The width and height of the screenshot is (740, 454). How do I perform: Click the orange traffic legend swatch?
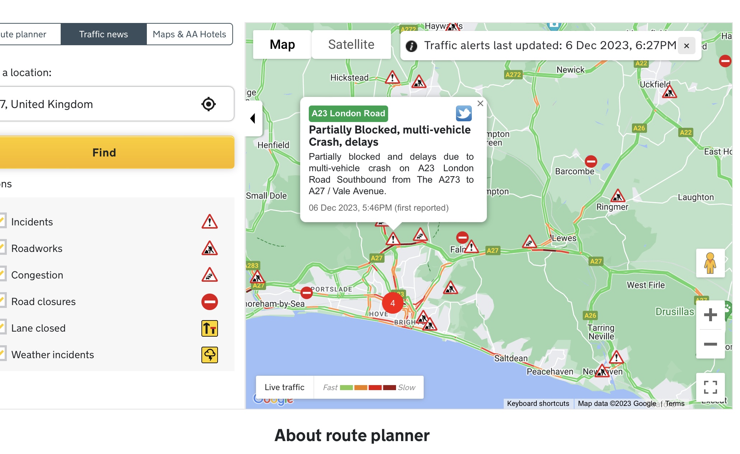click(x=361, y=388)
